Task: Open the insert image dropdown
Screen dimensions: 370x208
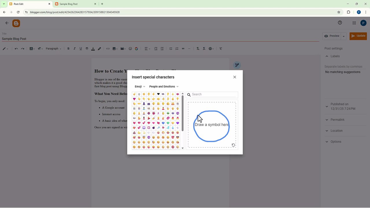Action: pyautogui.click(x=115, y=49)
